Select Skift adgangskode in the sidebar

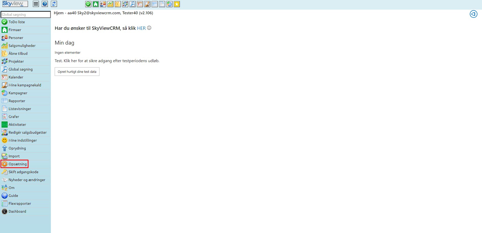[25, 172]
